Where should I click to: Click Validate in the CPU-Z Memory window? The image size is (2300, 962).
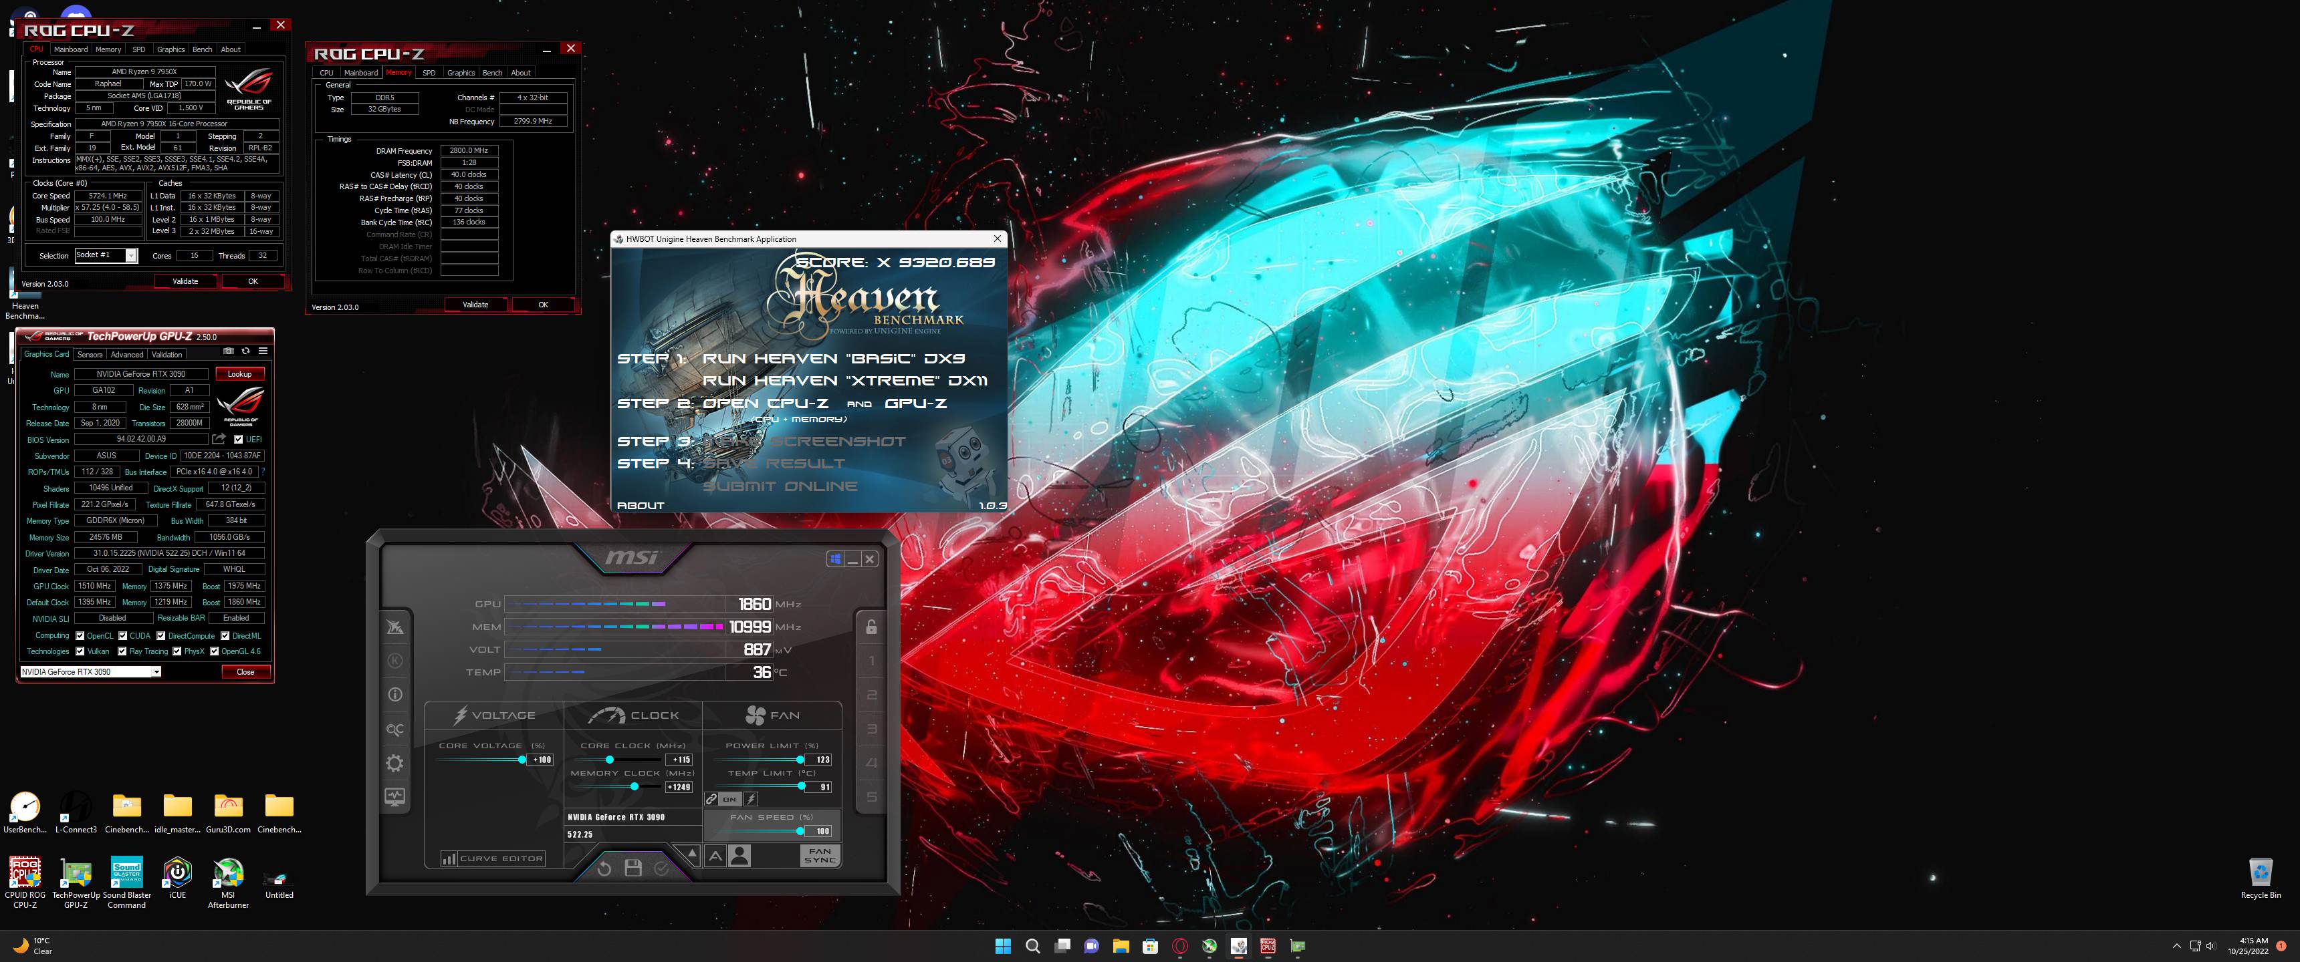[475, 305]
